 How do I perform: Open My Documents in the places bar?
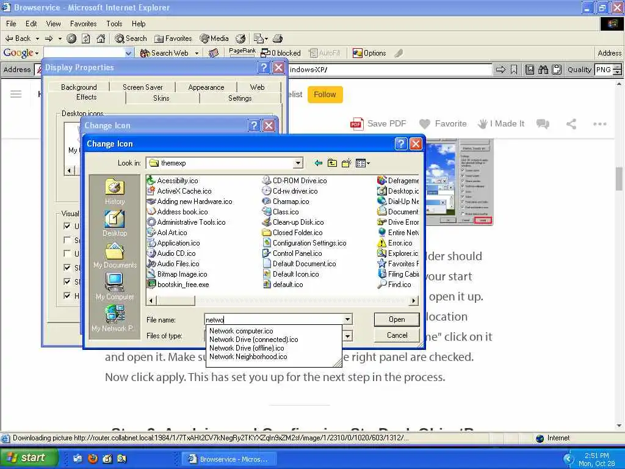coord(115,256)
